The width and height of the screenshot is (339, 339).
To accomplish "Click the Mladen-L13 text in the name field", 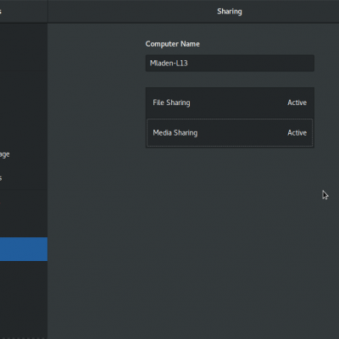I will (169, 63).
